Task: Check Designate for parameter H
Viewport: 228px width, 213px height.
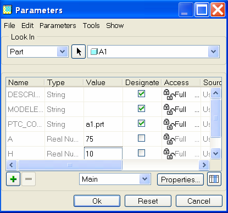Action: pyautogui.click(x=141, y=153)
